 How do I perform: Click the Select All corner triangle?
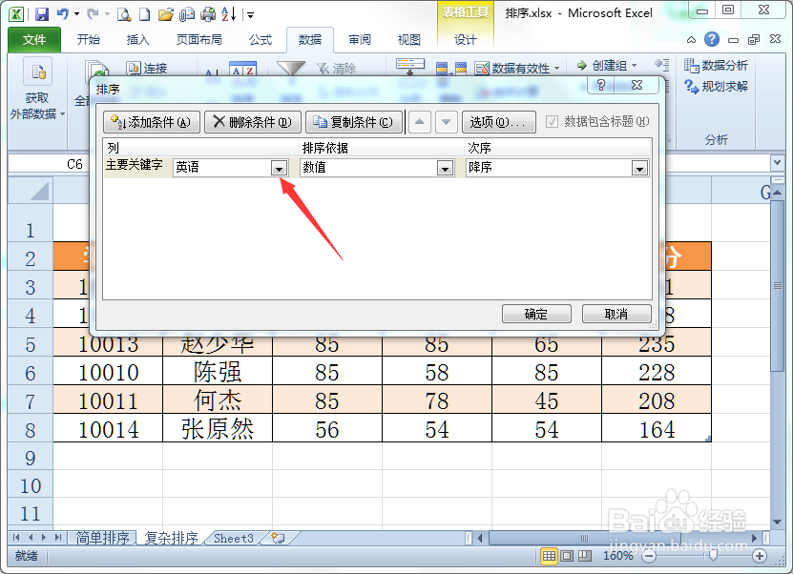(x=31, y=190)
